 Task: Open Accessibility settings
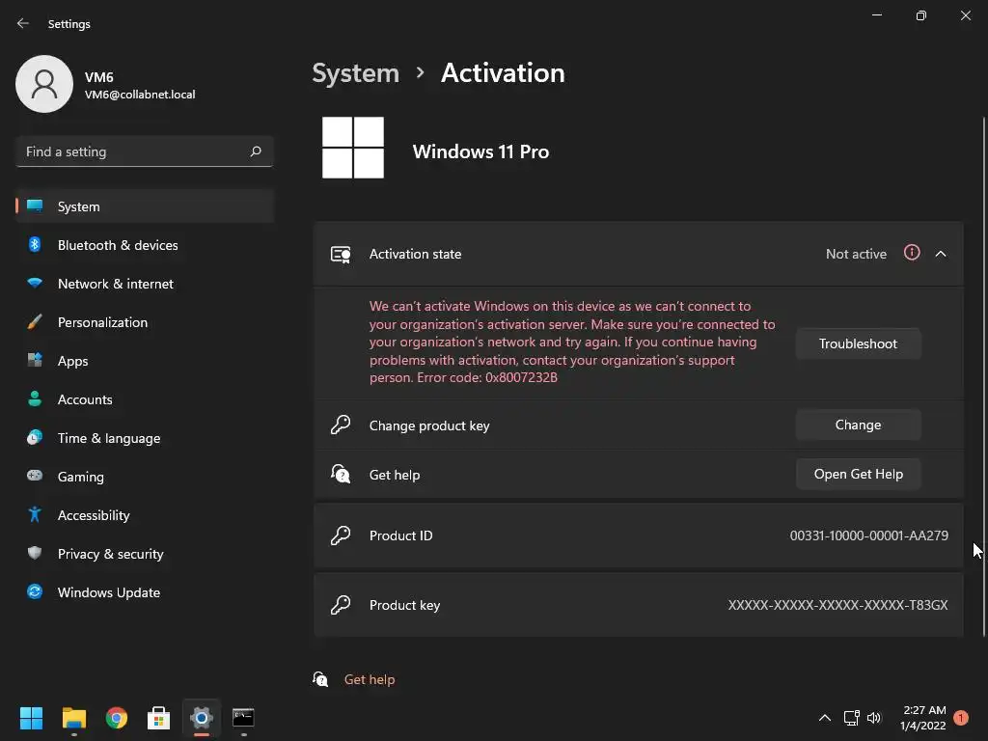pos(145,515)
